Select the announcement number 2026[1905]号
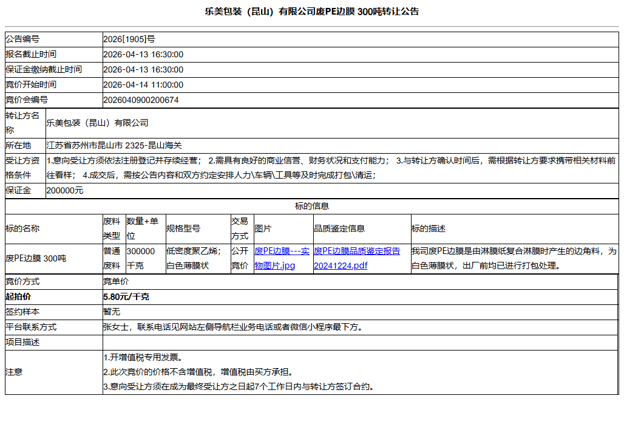The height and width of the screenshot is (421, 624). click(x=129, y=39)
